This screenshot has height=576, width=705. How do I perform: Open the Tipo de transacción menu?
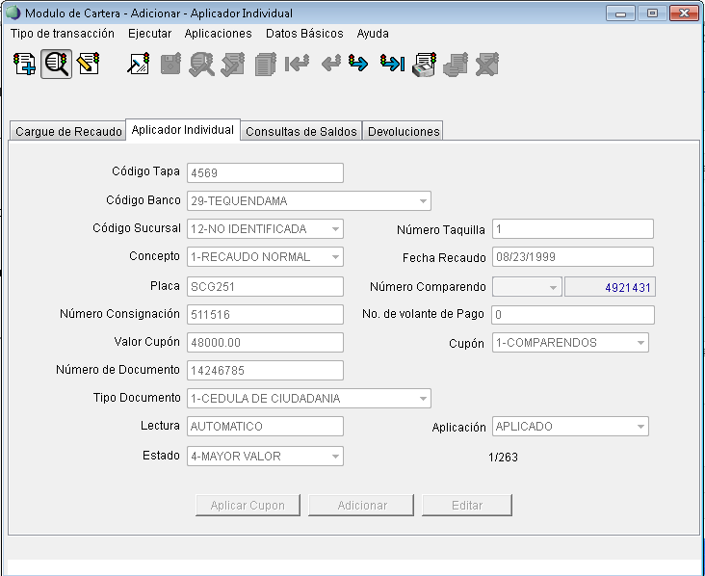coord(63,33)
